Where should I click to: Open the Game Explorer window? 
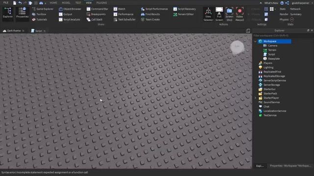43,9
